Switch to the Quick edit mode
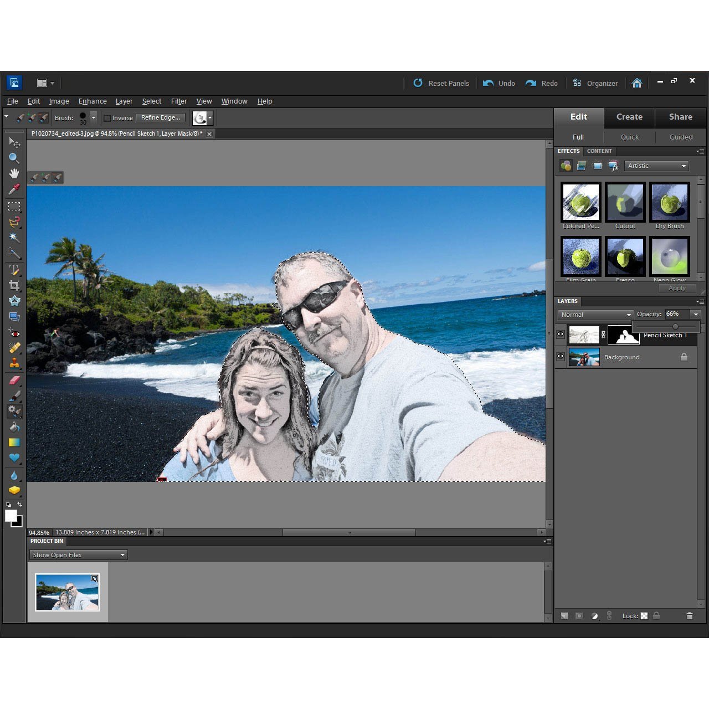The image size is (709, 709). (x=629, y=137)
